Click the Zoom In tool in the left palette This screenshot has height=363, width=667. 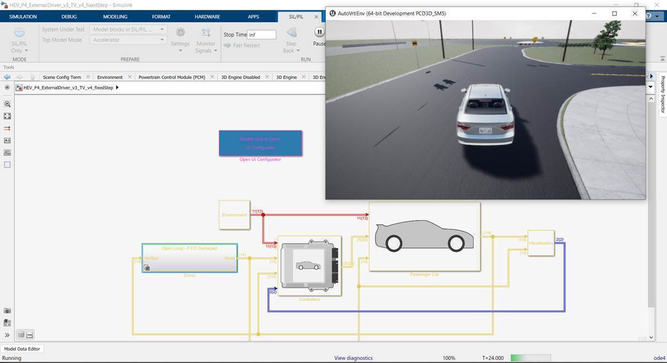[x=7, y=104]
